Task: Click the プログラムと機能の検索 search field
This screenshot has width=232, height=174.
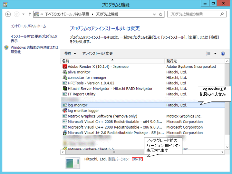Action: (x=197, y=14)
